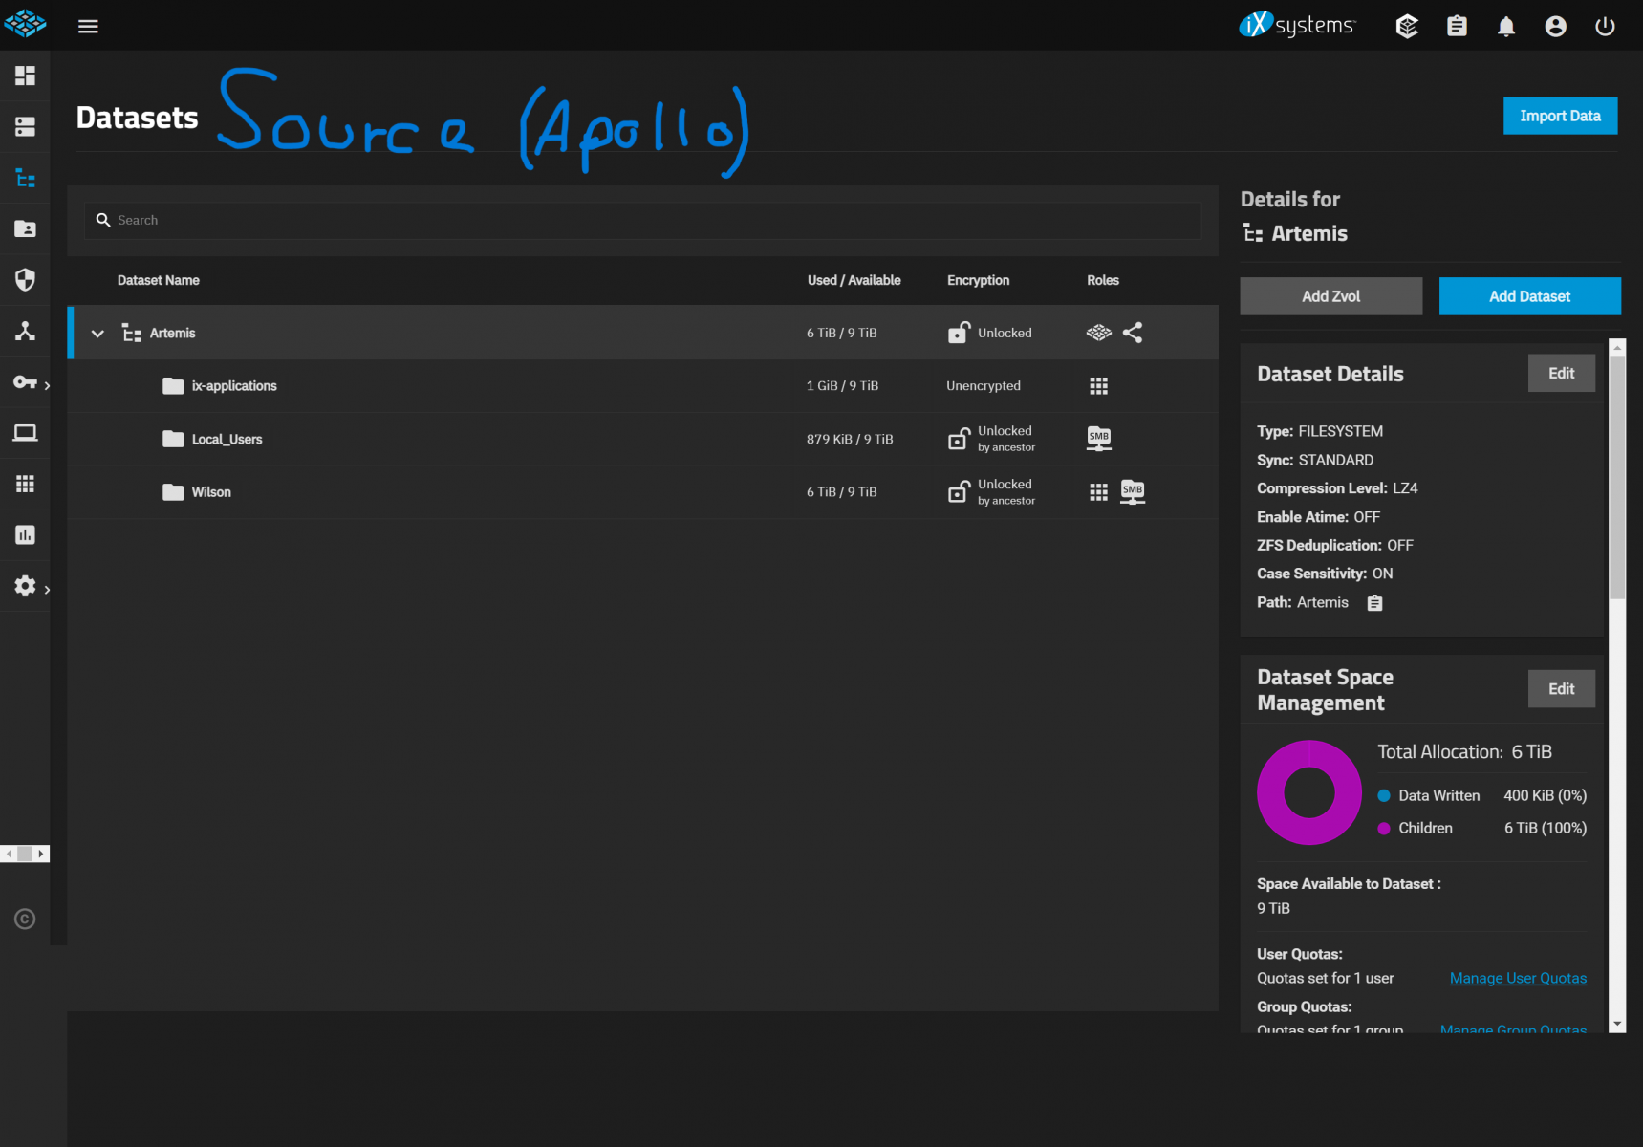Open the Apps grid icon in sidebar
The width and height of the screenshot is (1643, 1147).
coord(25,484)
